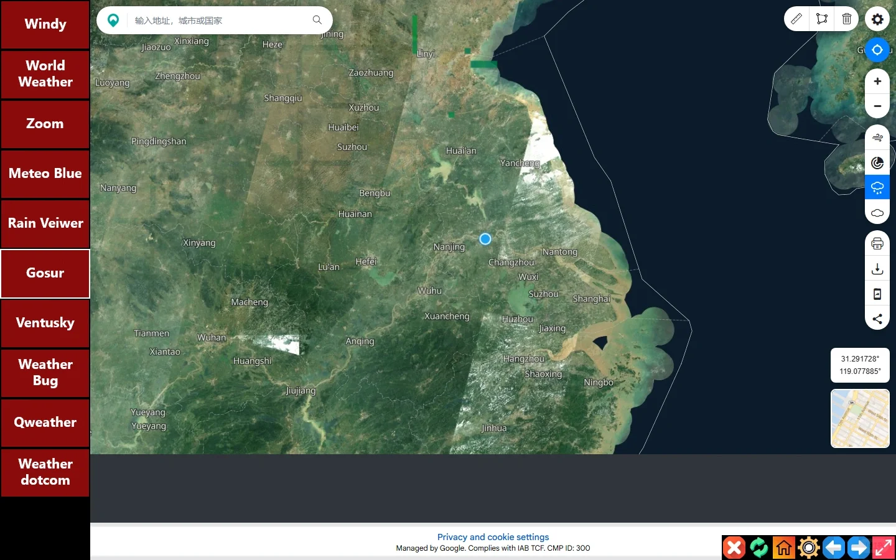
Task: Share the map via share icon
Action: pyautogui.click(x=877, y=319)
